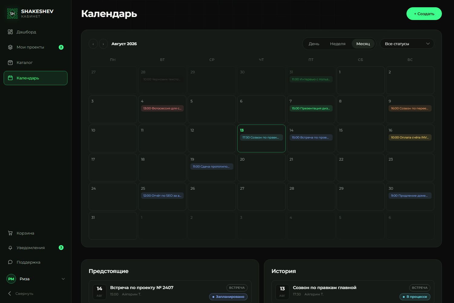The height and width of the screenshot is (303, 454).
Task: Open the 9:00 Продление домена event
Action: click(x=410, y=196)
